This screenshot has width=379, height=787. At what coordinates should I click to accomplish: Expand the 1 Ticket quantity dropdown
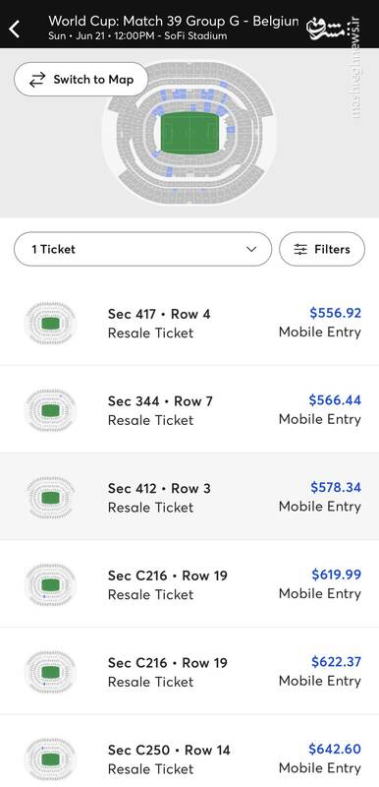pyautogui.click(x=142, y=249)
